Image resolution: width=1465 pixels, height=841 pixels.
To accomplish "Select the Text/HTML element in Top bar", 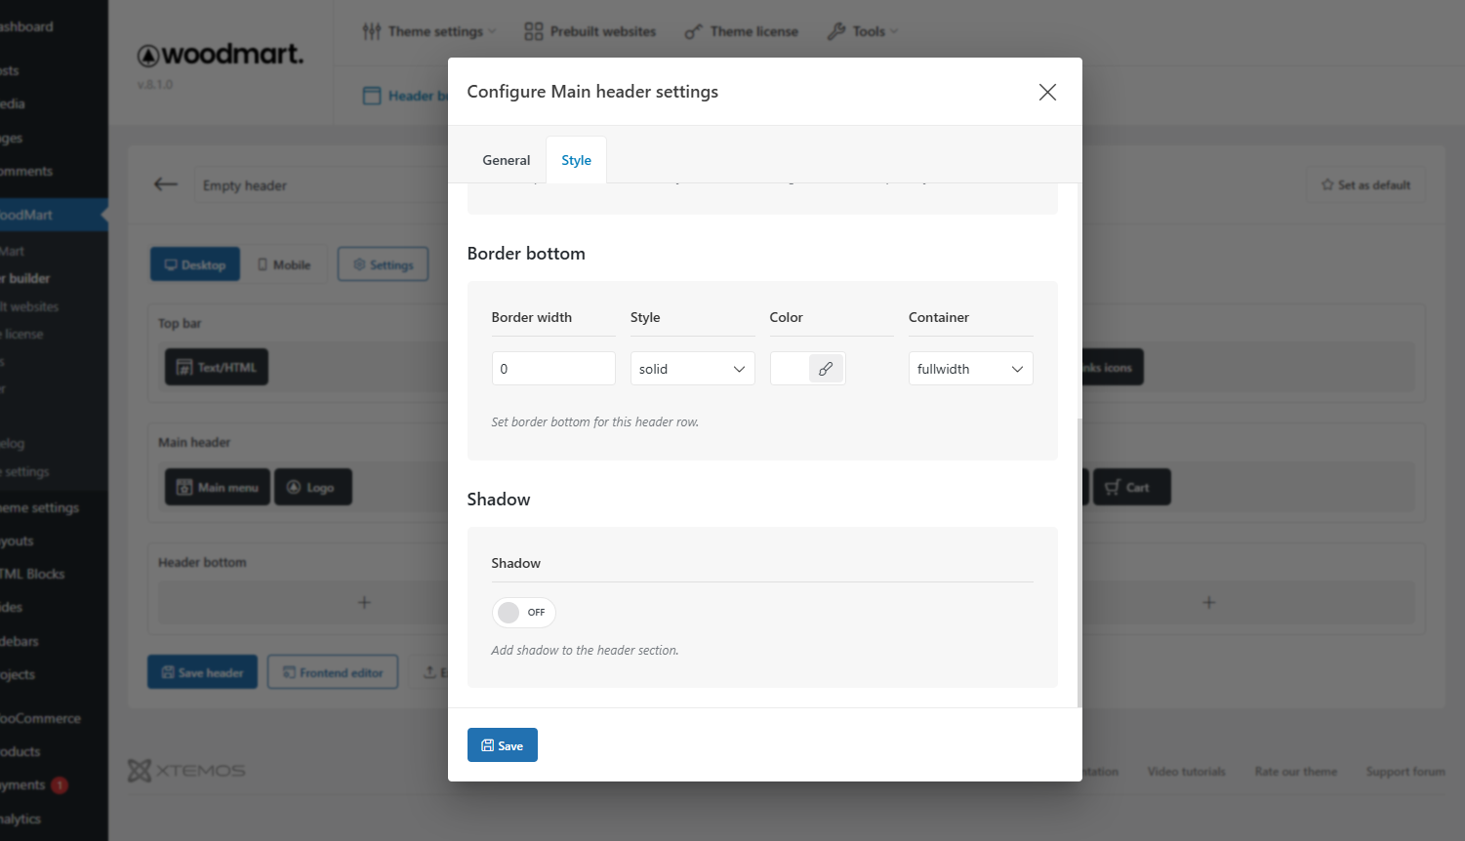I will 217,367.
